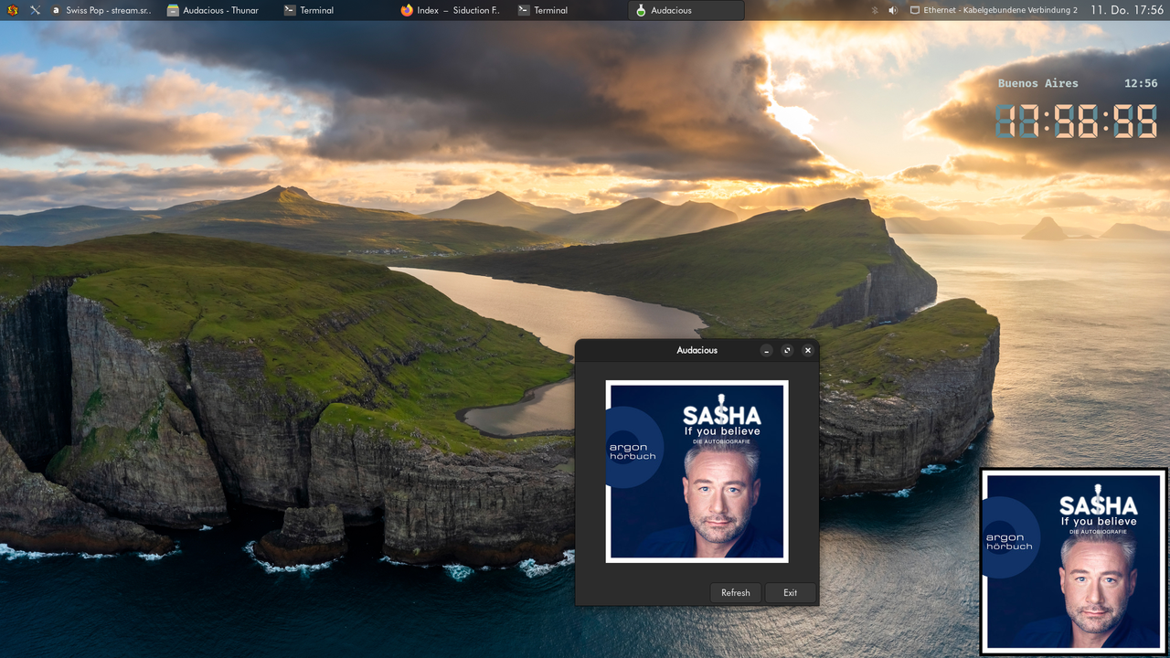Image resolution: width=1170 pixels, height=658 pixels.
Task: Click Exit in the Audacious dialog
Action: coord(790,592)
